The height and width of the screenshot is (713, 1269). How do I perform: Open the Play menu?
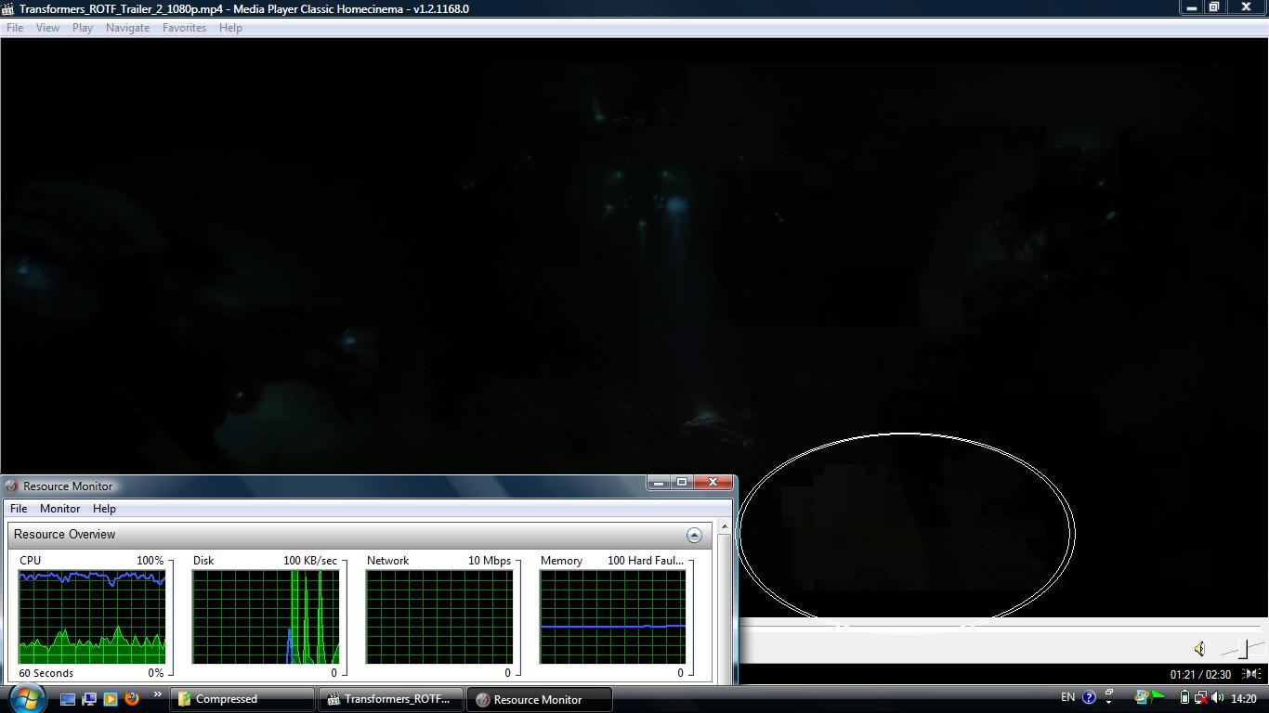point(82,28)
